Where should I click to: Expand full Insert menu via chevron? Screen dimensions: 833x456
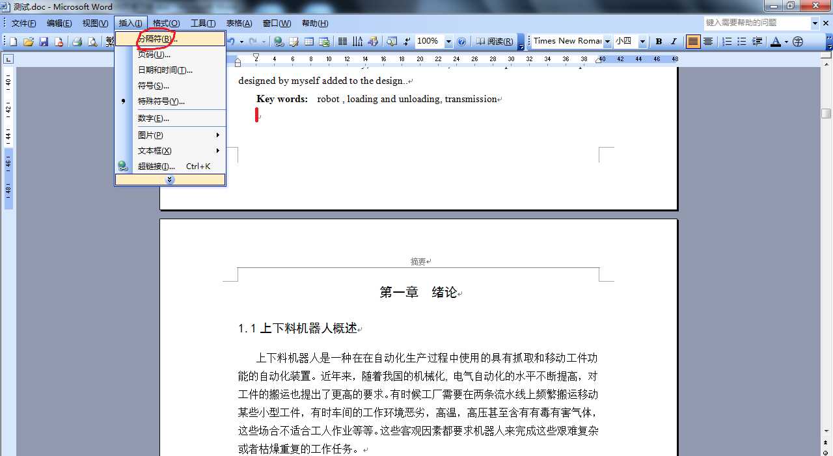[171, 180]
